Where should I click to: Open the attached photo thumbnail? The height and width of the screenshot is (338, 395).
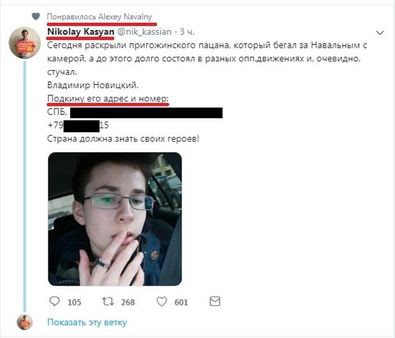[x=115, y=219]
